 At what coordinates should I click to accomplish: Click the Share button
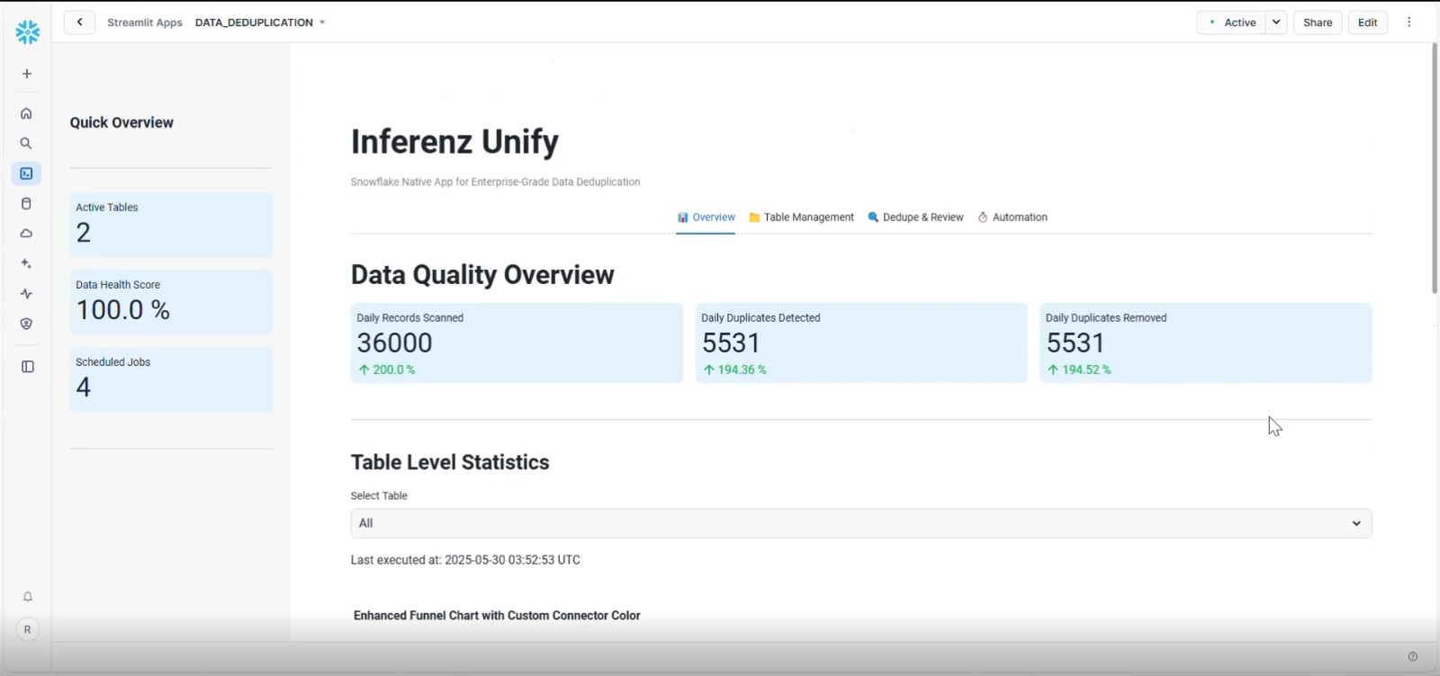coord(1318,22)
